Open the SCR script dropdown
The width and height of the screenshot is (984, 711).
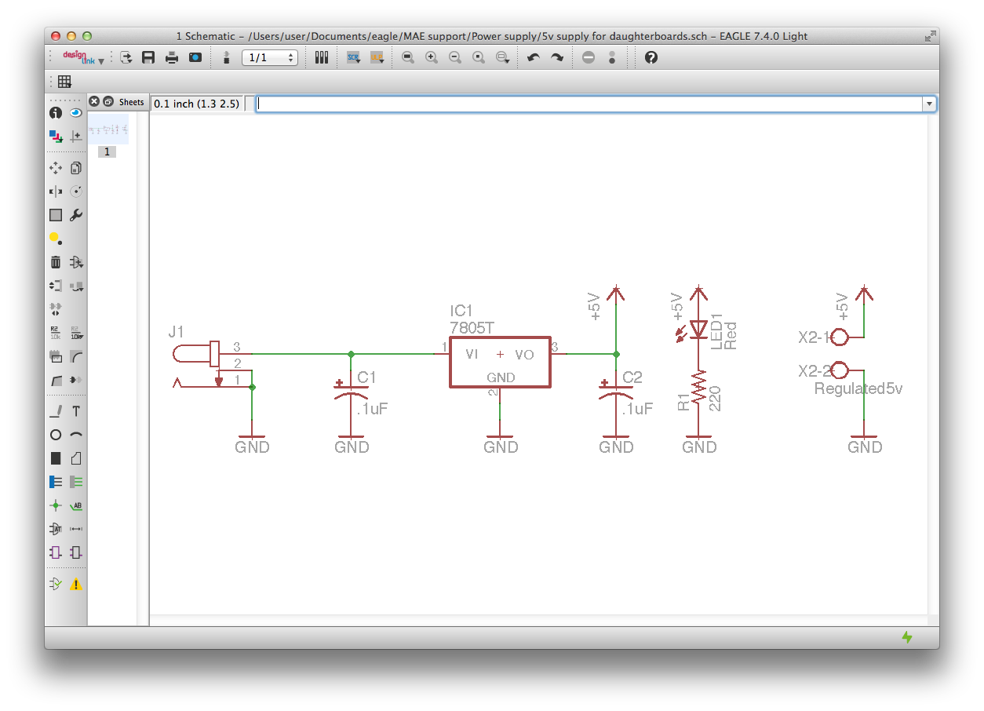coord(355,57)
